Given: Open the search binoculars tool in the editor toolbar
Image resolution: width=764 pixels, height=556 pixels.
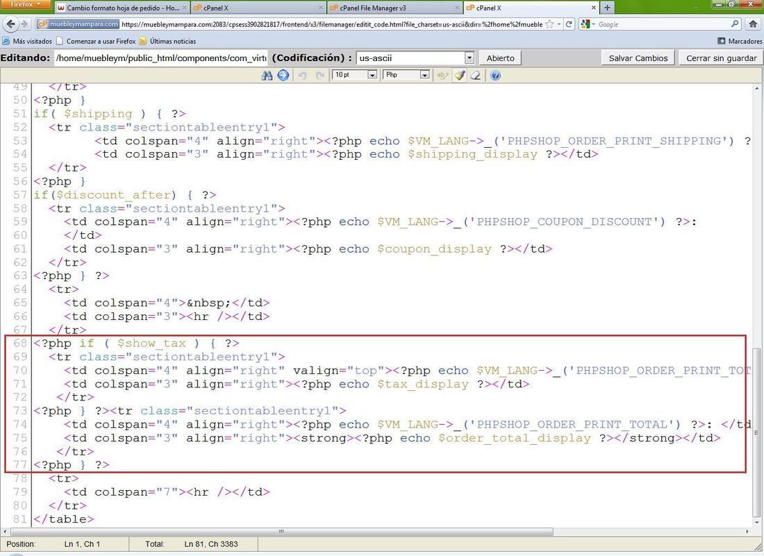Looking at the screenshot, I should 267,76.
